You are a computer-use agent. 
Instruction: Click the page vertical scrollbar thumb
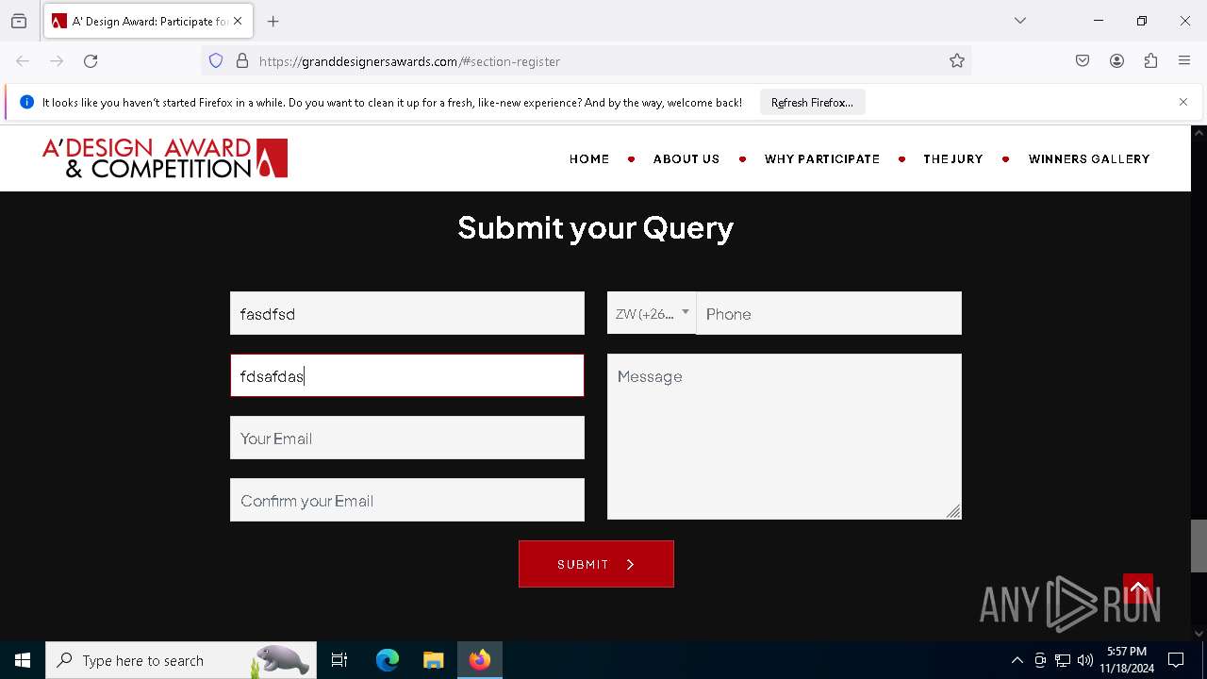1199,546
